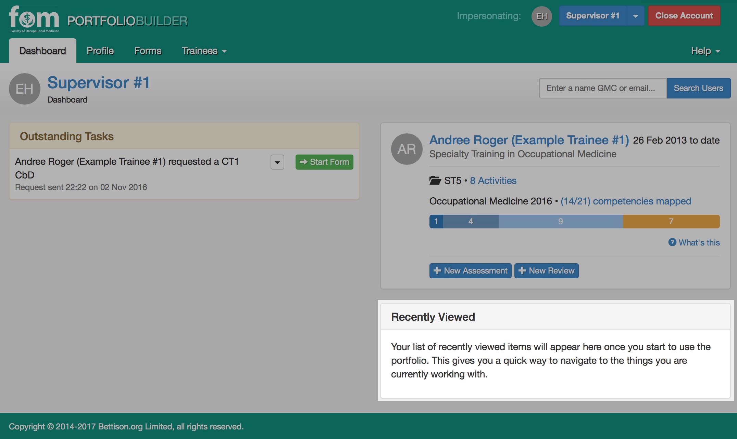Screen dimensions: 737x439
Task: Click the '26 Feb 2013 to date' text
Action: (676, 140)
